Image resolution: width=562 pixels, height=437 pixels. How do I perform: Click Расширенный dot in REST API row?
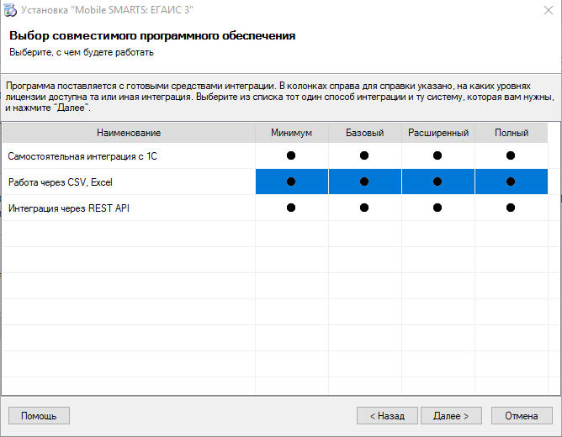click(437, 208)
